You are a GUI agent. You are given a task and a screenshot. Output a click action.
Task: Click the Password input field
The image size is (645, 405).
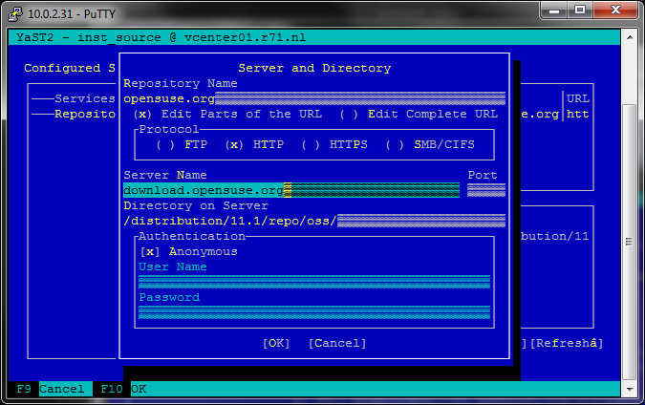[x=314, y=312]
